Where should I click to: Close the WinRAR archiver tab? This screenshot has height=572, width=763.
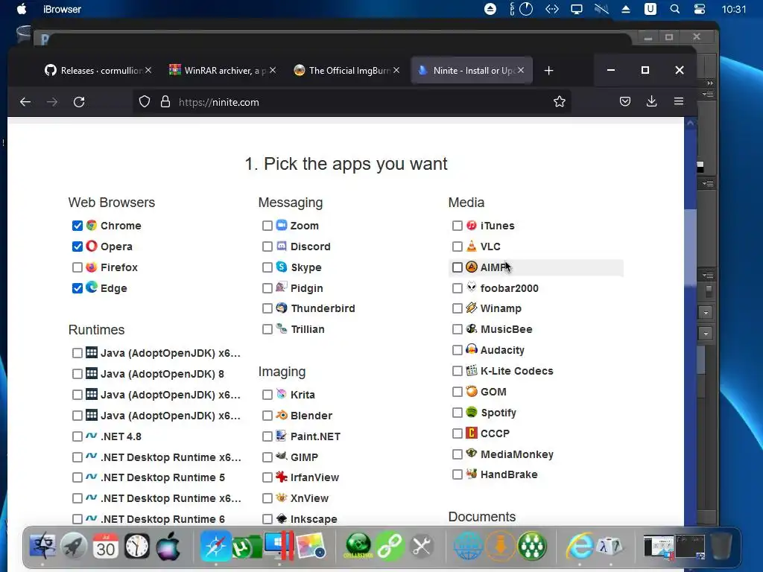click(273, 71)
